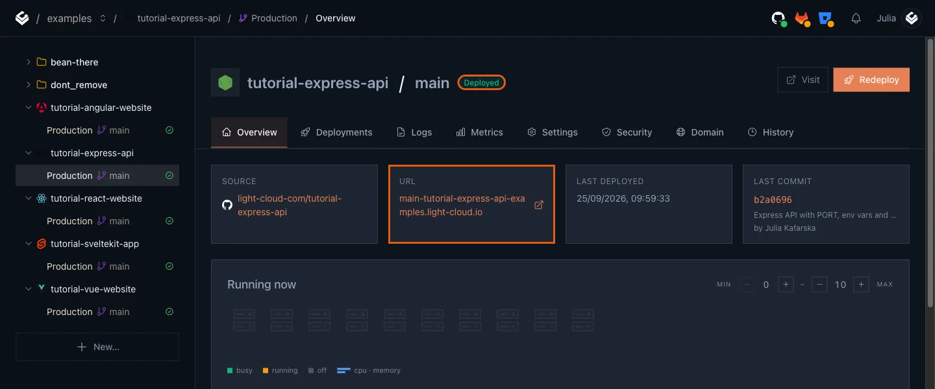The image size is (935, 389).
Task: Collapse the tutorial-react-website tree node
Action: (28, 198)
